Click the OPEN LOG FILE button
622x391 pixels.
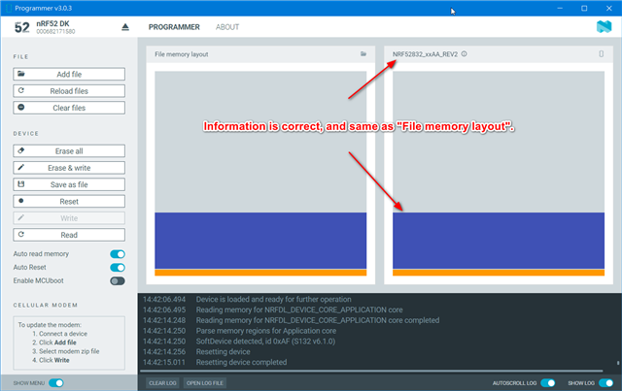pos(205,383)
